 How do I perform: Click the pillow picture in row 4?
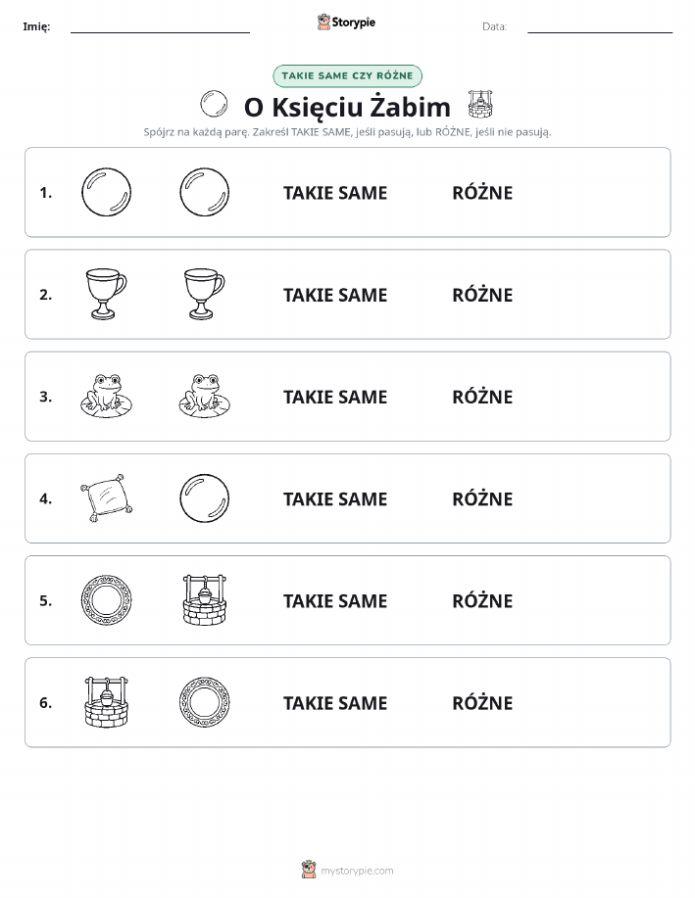(x=106, y=497)
